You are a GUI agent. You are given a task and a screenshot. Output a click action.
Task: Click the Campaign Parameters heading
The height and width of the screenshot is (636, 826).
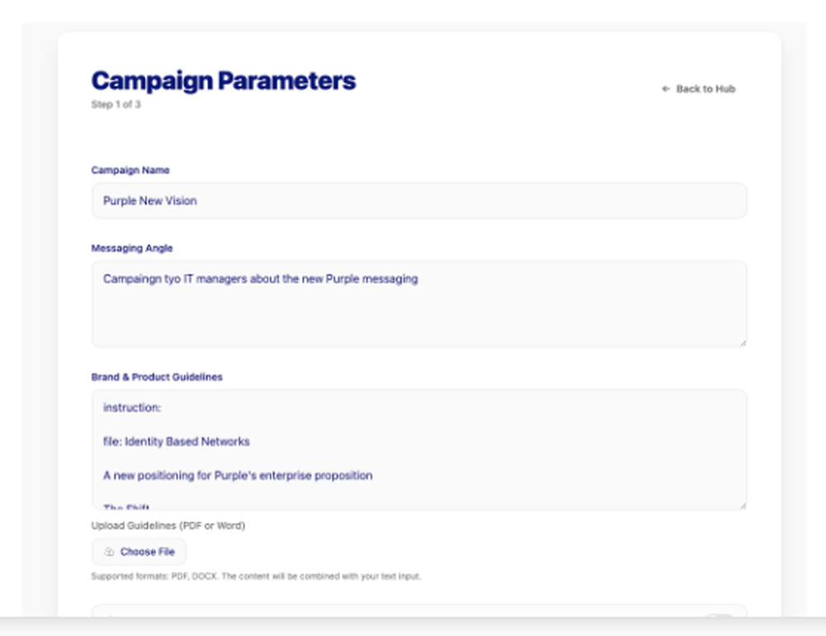[x=223, y=80]
